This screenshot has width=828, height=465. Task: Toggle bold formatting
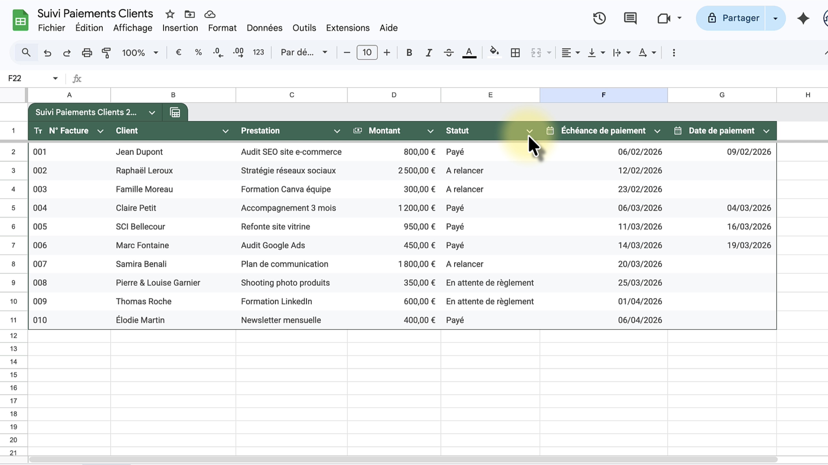pos(409,53)
